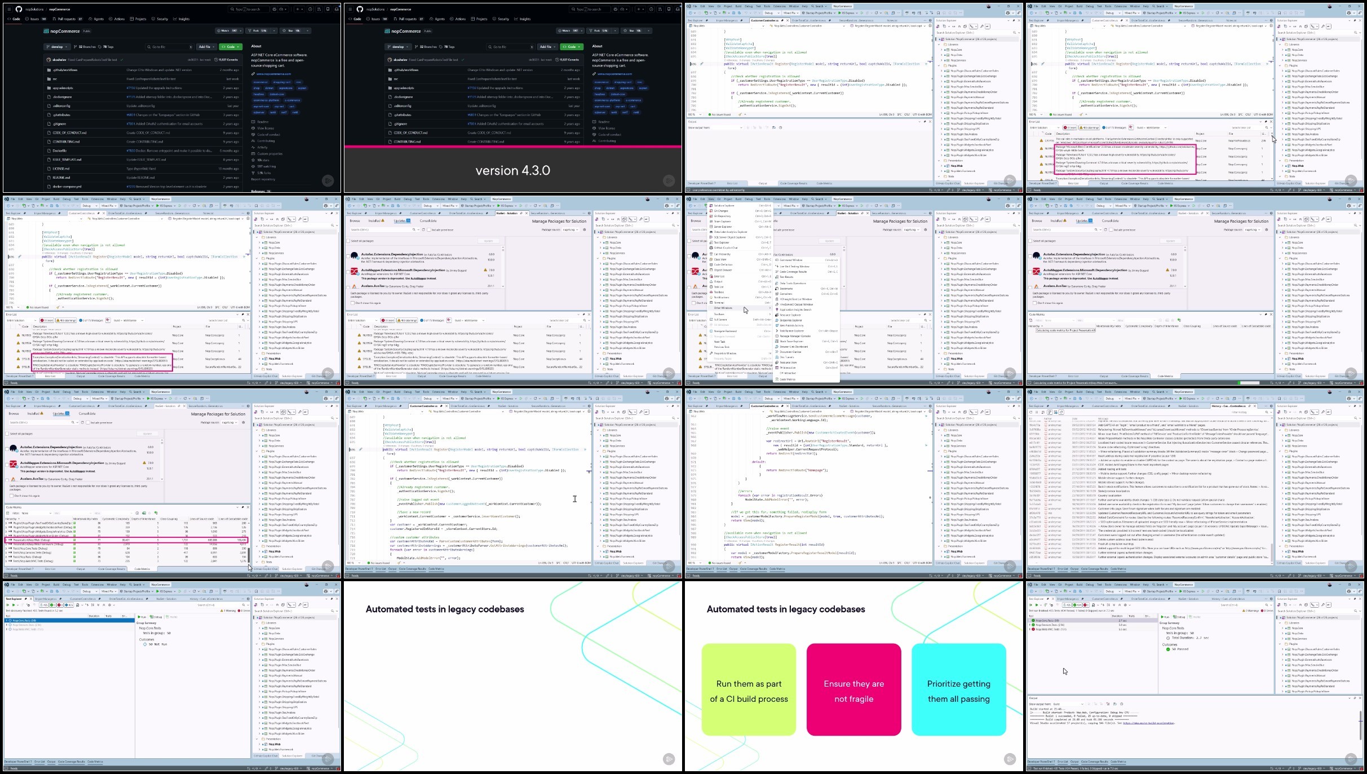This screenshot has height=774, width=1367.
Task: Click green passed-tests filter in not-run Test Explorer
Action: (52, 605)
